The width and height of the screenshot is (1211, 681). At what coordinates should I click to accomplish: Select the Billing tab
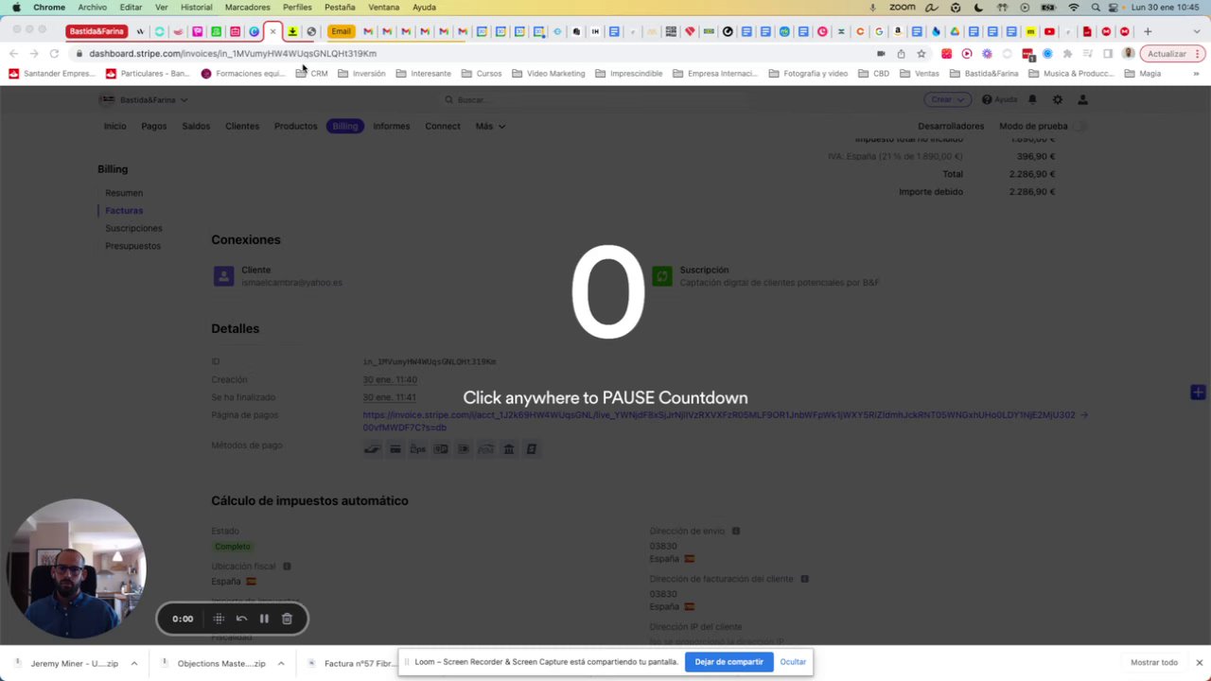(345, 126)
